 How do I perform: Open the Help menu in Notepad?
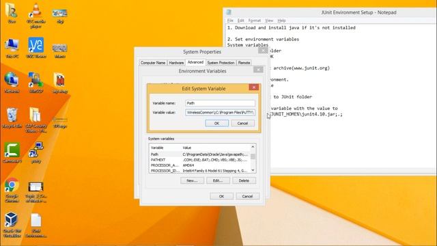tap(281, 20)
